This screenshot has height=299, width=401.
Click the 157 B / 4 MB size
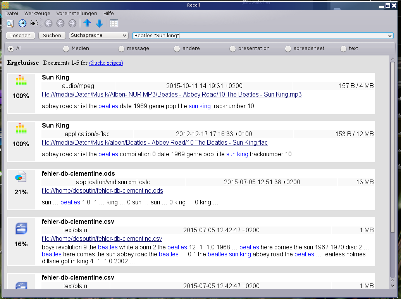(x=356, y=86)
